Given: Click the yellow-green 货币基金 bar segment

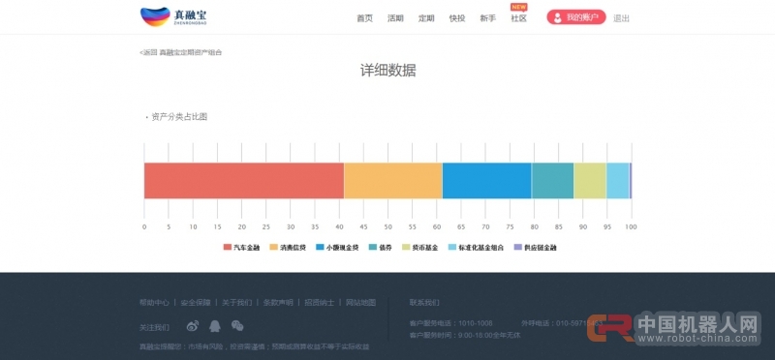Looking at the screenshot, I should click(590, 181).
